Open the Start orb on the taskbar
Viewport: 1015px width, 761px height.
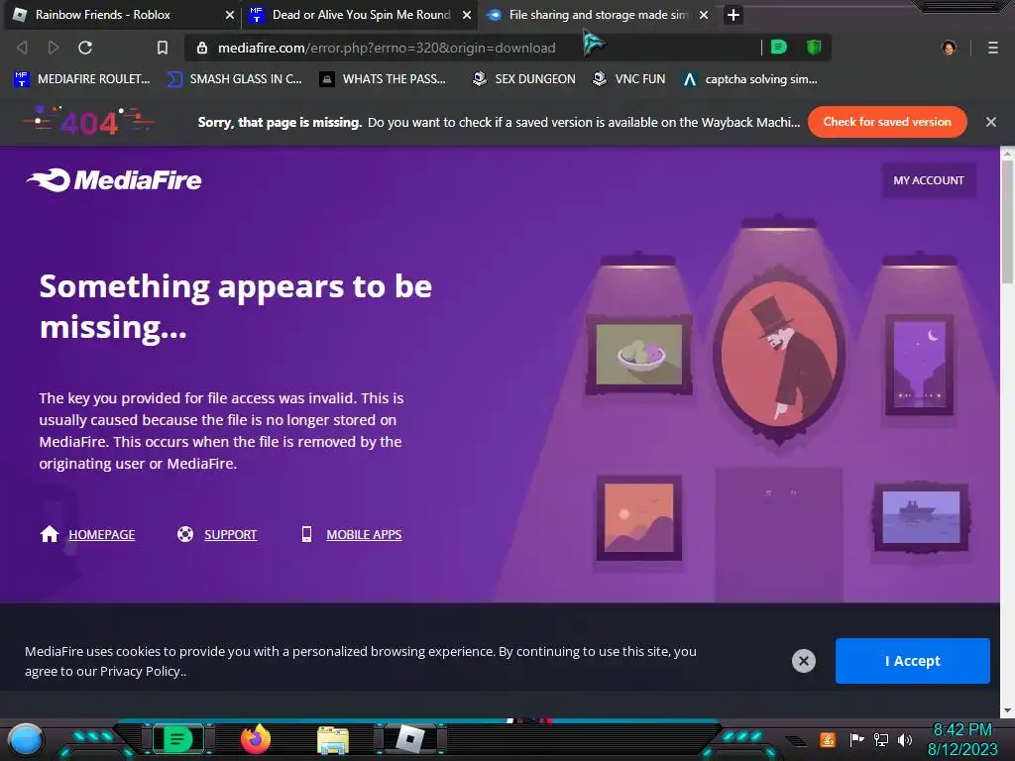pyautogui.click(x=26, y=739)
